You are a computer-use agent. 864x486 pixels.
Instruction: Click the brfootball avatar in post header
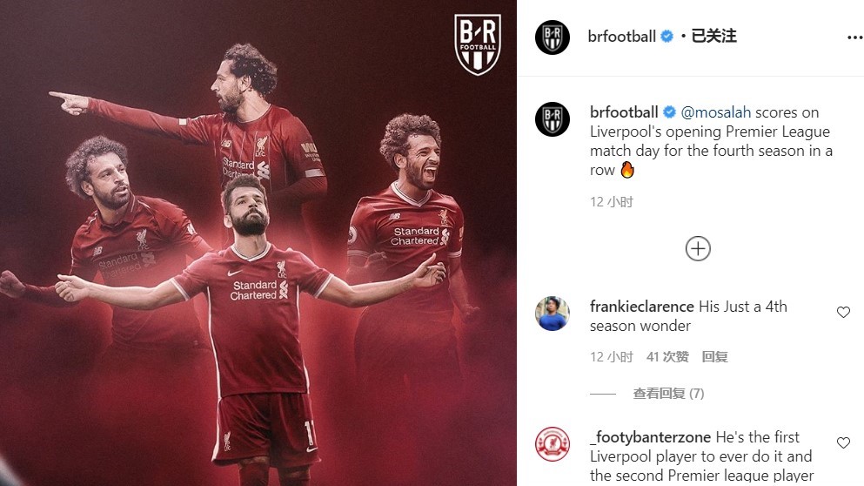[553, 37]
